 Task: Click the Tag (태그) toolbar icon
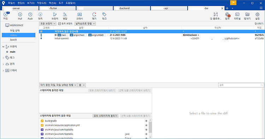click(x=104, y=14)
